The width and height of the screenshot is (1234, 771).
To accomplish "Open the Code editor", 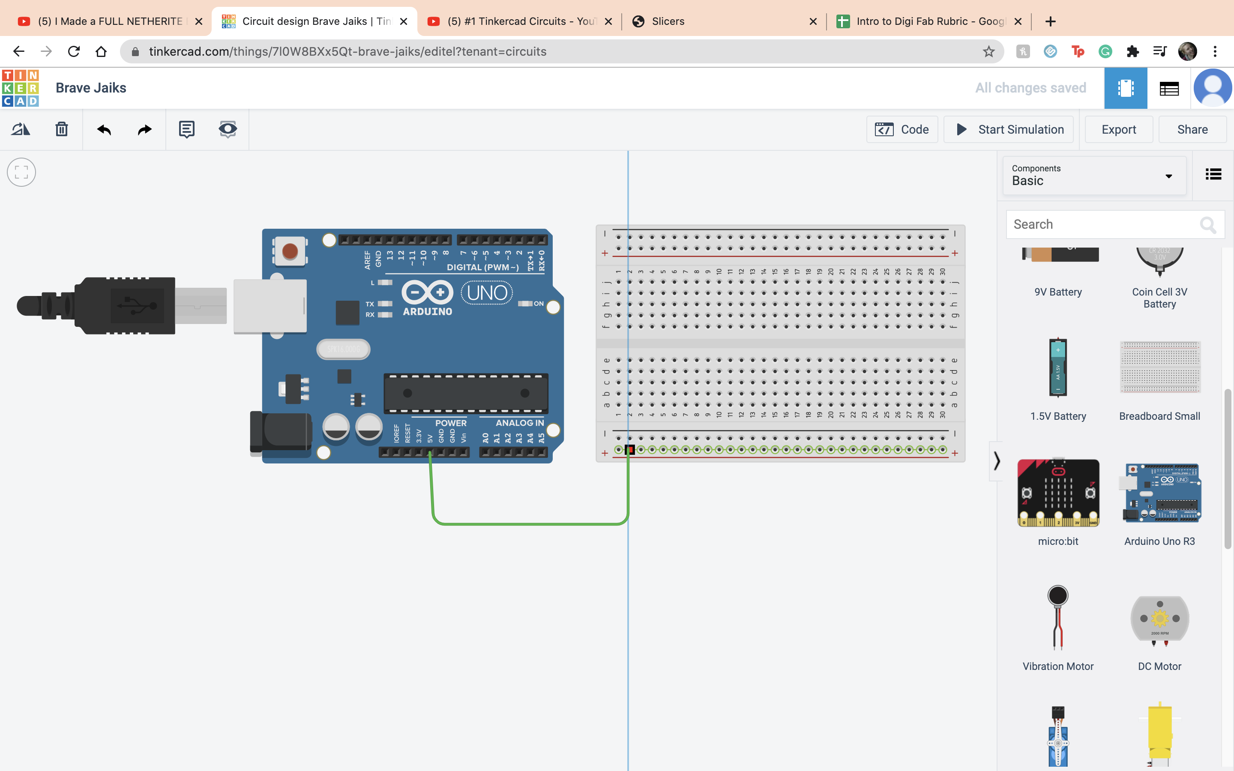I will coord(902,129).
